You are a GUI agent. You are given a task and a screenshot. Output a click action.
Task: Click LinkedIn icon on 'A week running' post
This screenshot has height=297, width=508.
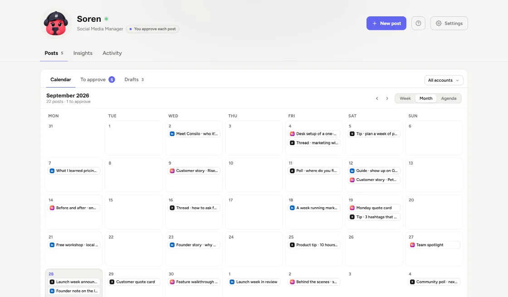[292, 208]
